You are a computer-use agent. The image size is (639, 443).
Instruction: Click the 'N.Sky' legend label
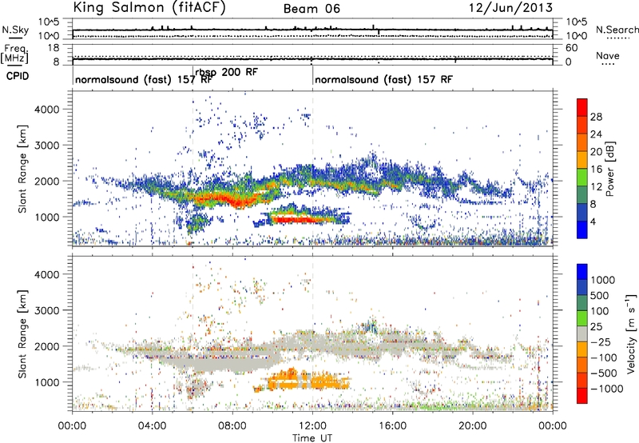15,30
